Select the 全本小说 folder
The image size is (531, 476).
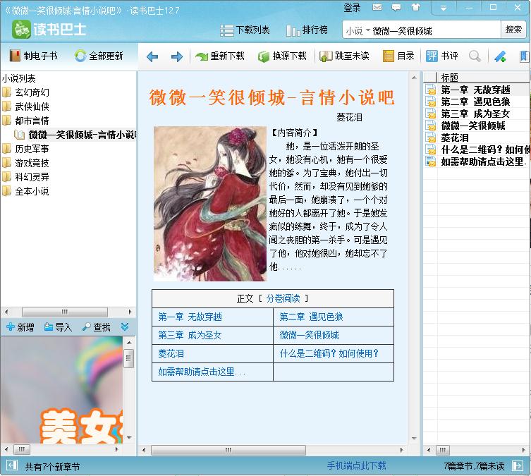[x=25, y=191]
